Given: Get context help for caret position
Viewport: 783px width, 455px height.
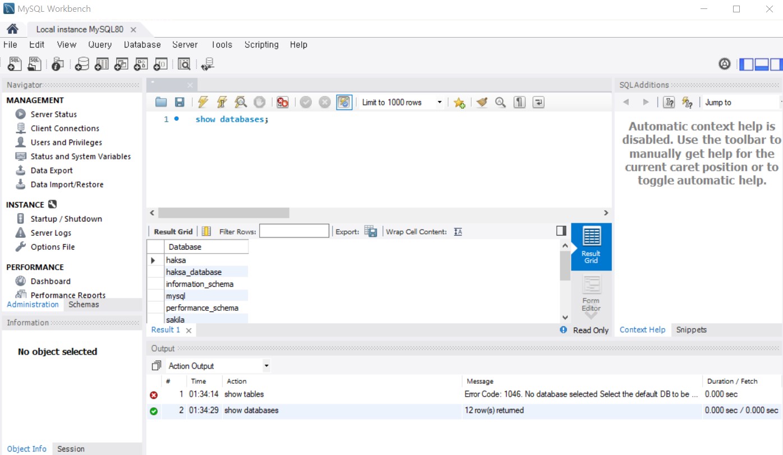Looking at the screenshot, I should pyautogui.click(x=669, y=102).
